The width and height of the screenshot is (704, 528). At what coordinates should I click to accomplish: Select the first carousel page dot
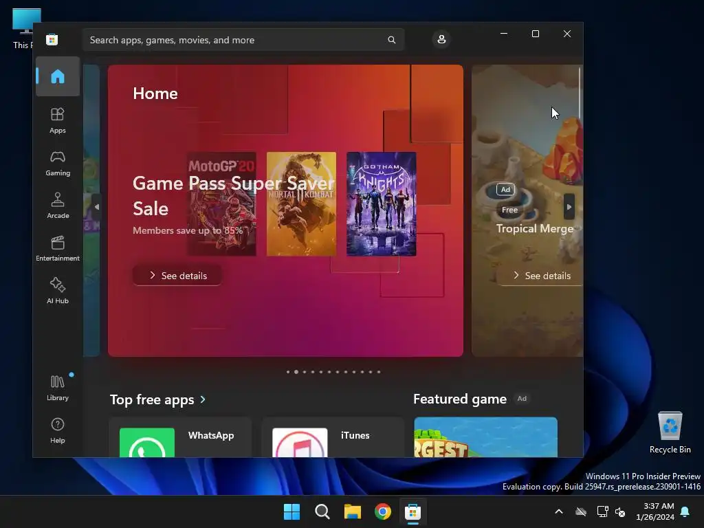(288, 372)
